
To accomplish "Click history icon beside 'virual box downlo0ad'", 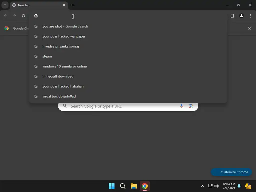I will 36,96.
